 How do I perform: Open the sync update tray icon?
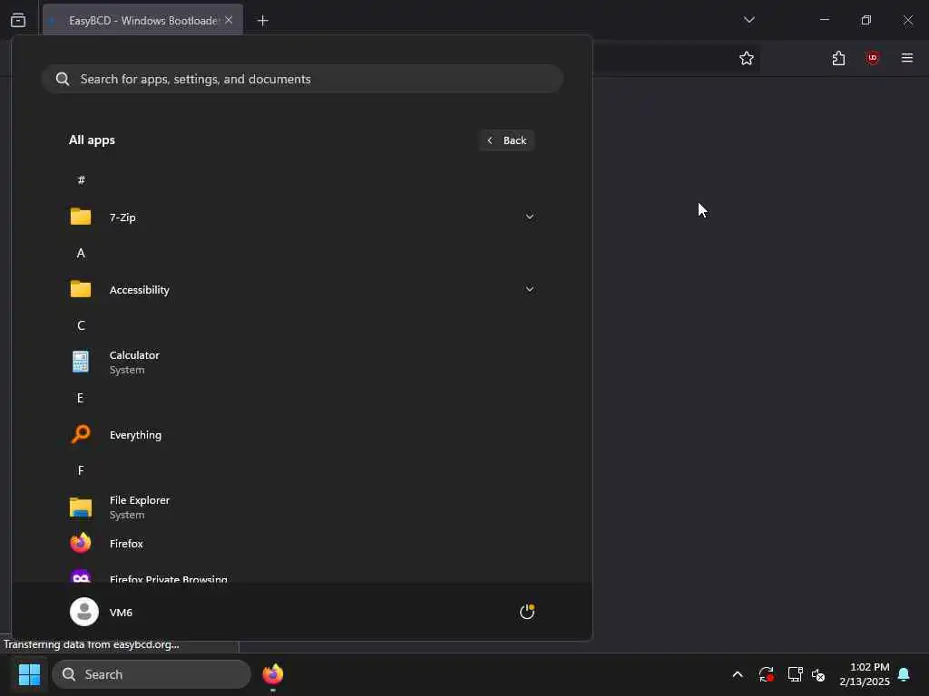coord(766,674)
